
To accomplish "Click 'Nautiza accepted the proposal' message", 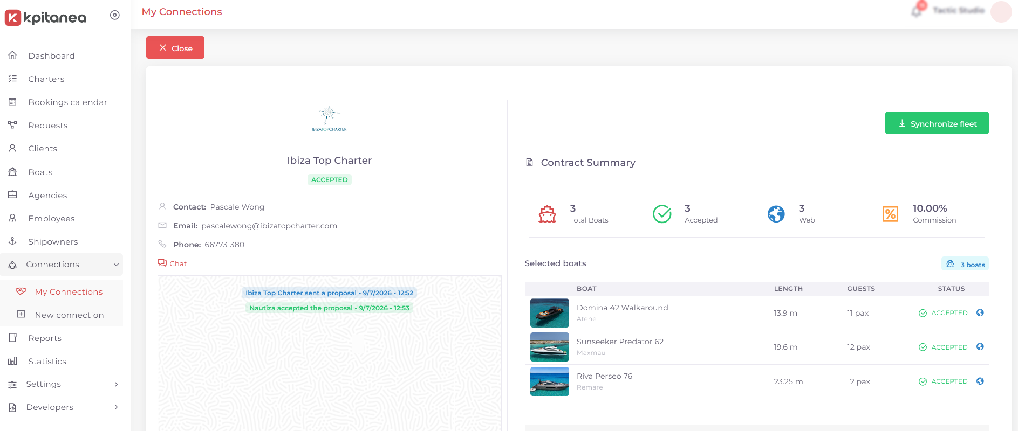I will click(x=330, y=308).
